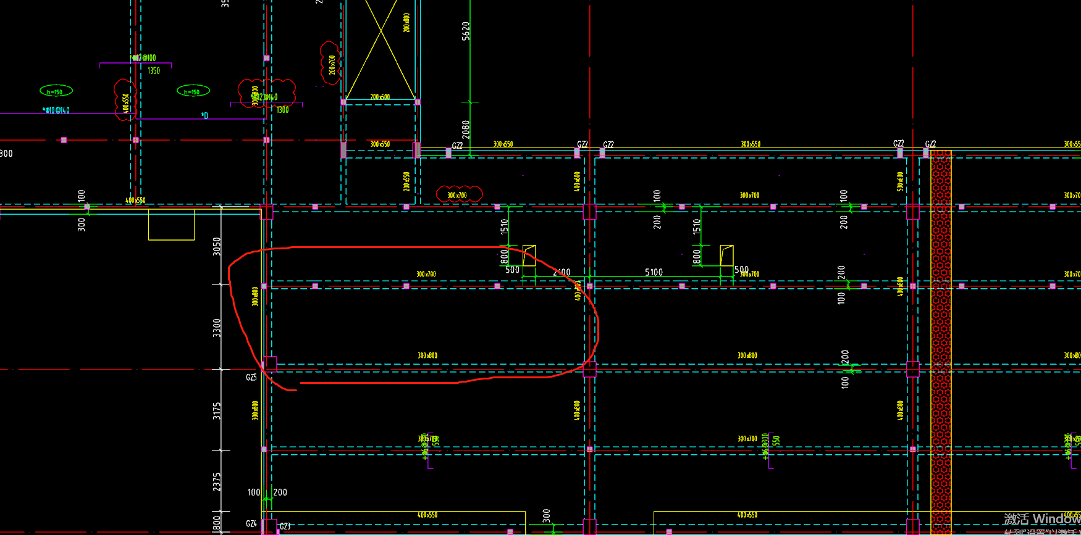Screen dimensions: 1081x535
Task: Select the 2375 dimension value
Action: [216, 482]
